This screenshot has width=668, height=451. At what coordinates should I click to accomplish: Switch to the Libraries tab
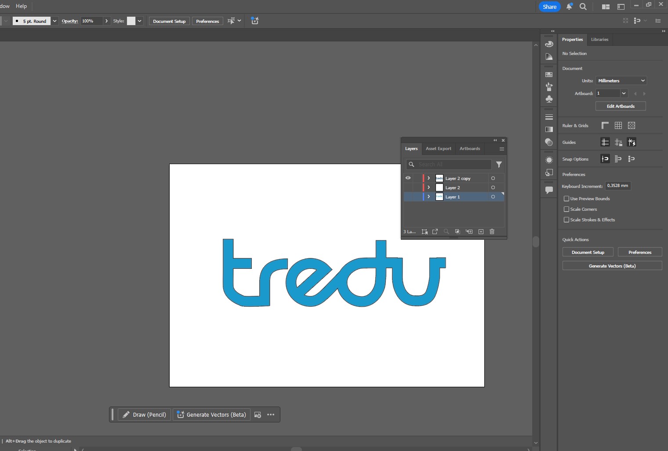(599, 40)
